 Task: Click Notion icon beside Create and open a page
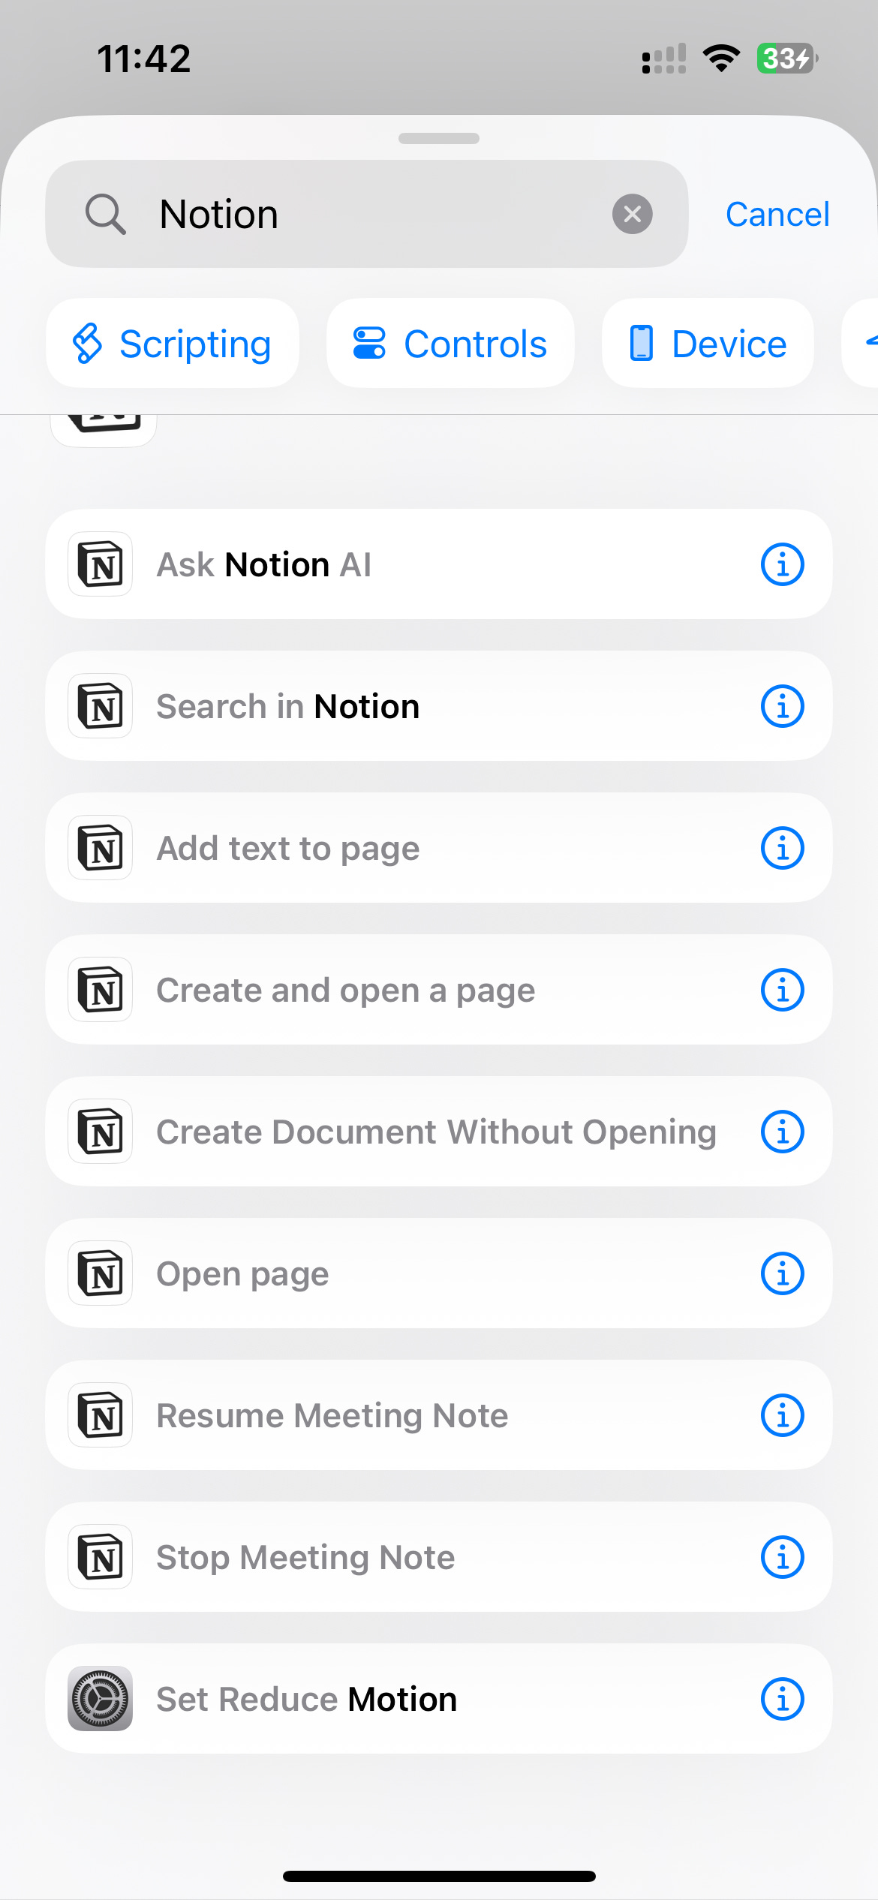point(101,990)
